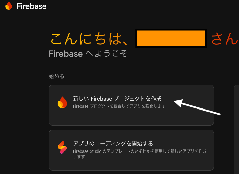Click the Firebase プロダクトを統合 description text
Screen dimensions: 239x174
(119, 106)
